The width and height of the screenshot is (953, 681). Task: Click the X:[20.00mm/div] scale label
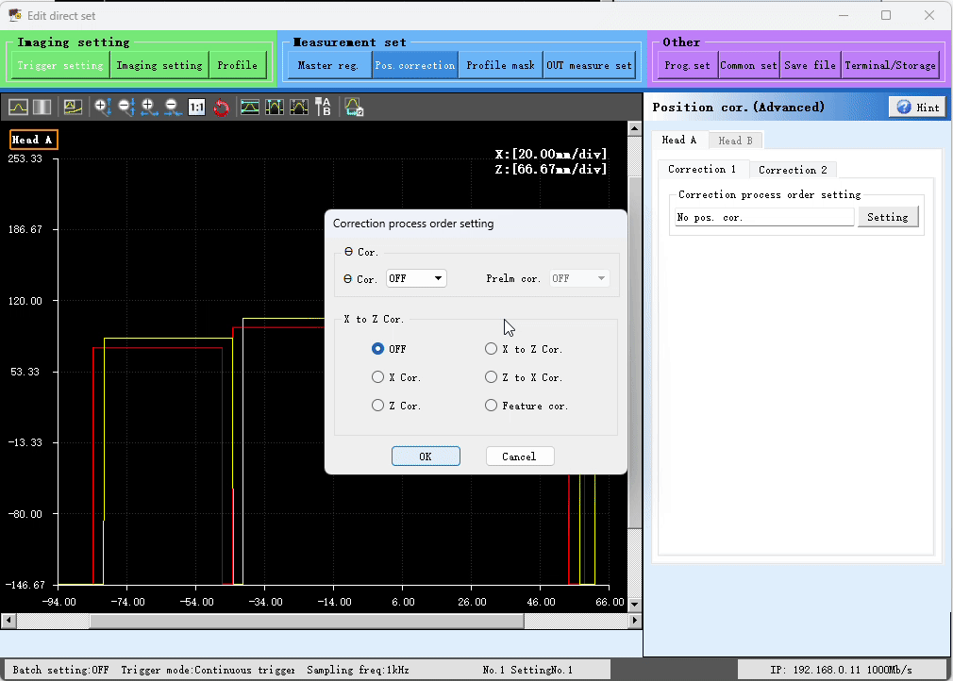pos(551,154)
